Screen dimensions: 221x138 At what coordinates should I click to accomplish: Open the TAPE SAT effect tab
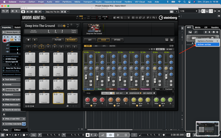(119, 93)
